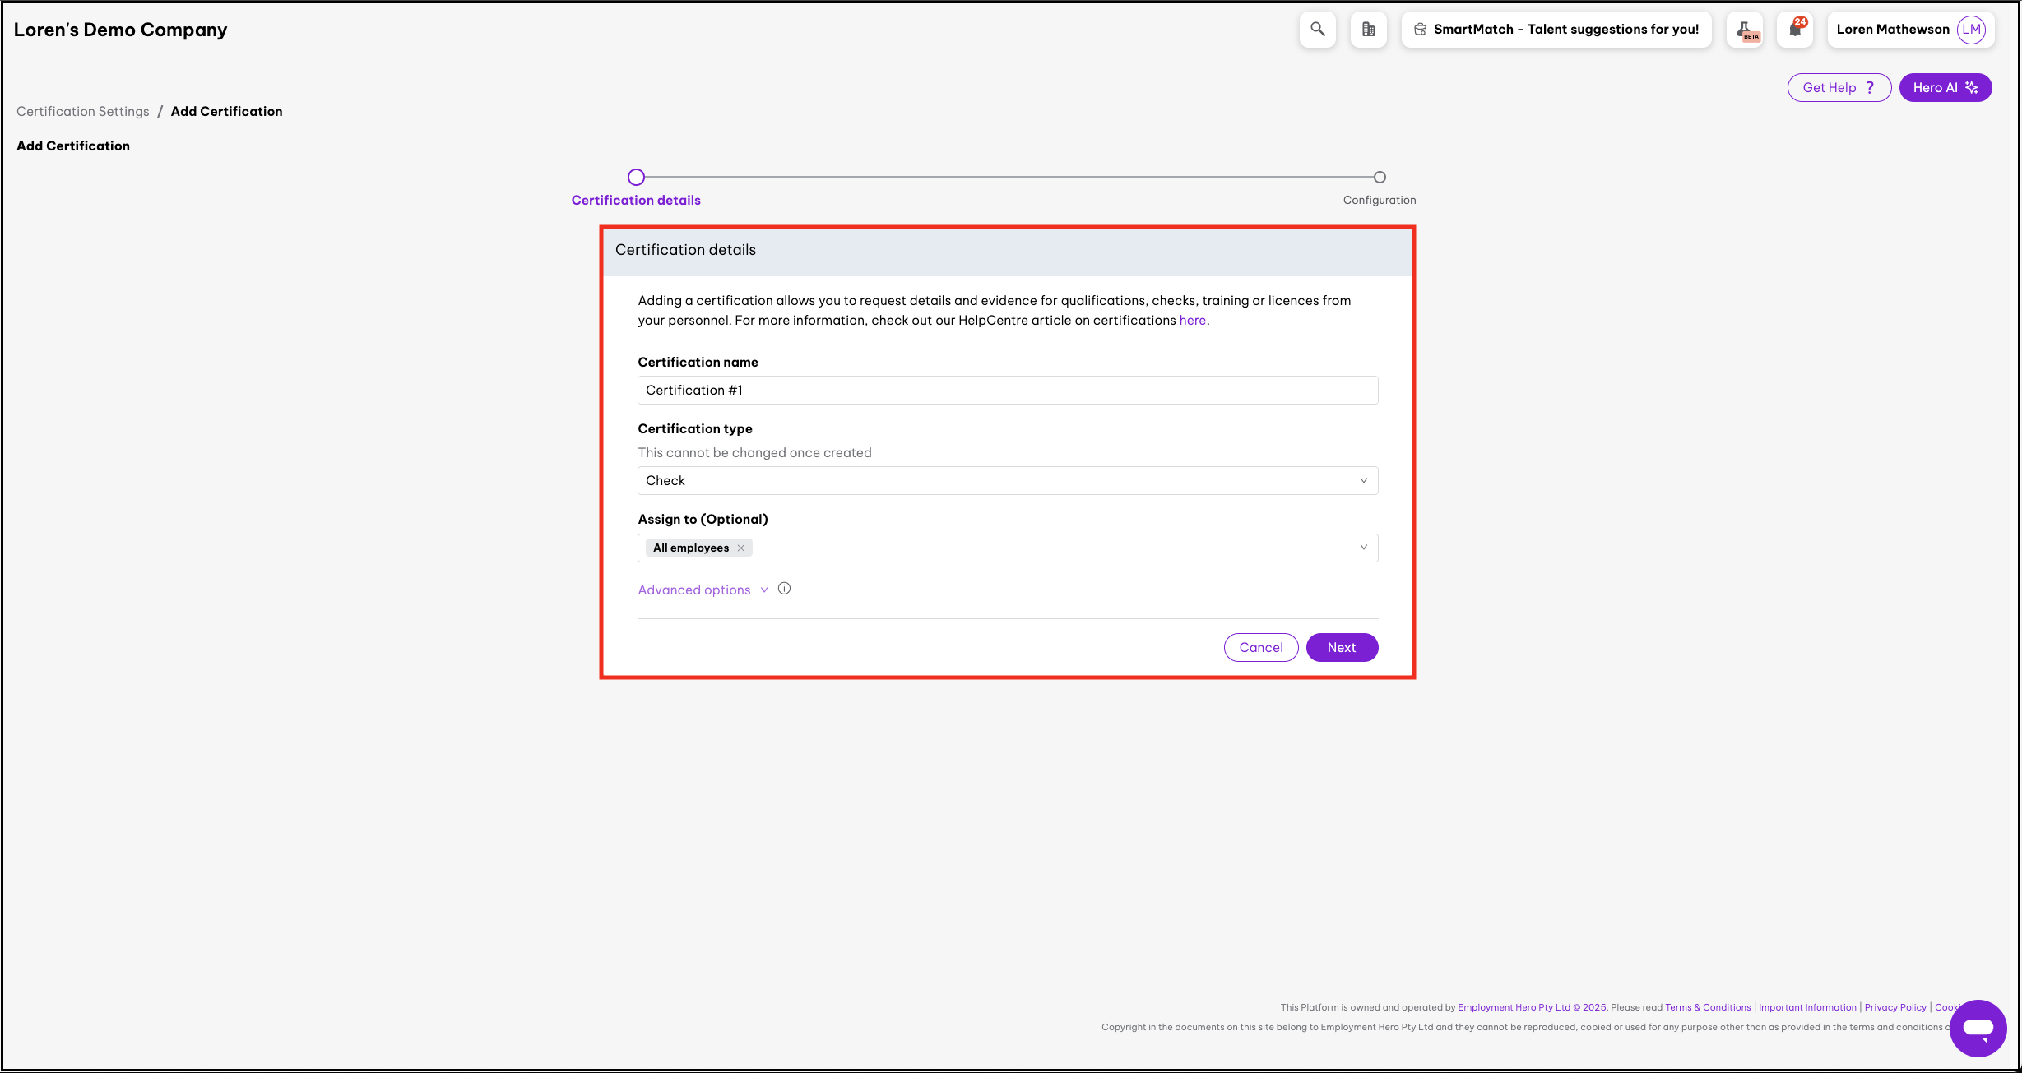The width and height of the screenshot is (2022, 1073).
Task: Open the notifications bell icon
Action: click(x=1795, y=30)
